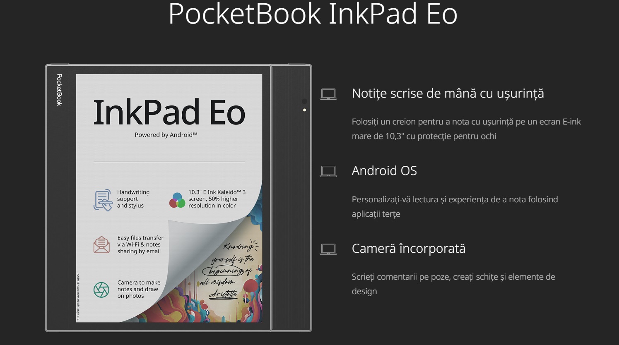
Task: Click the InkPad Eo logo on the screen
Action: 169,112
